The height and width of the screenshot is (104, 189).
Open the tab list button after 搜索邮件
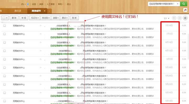49,11
